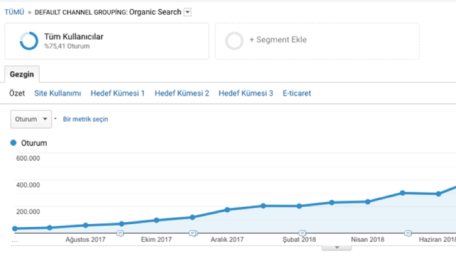
Task: Click the 200.000 axis label
Action: coord(28,212)
